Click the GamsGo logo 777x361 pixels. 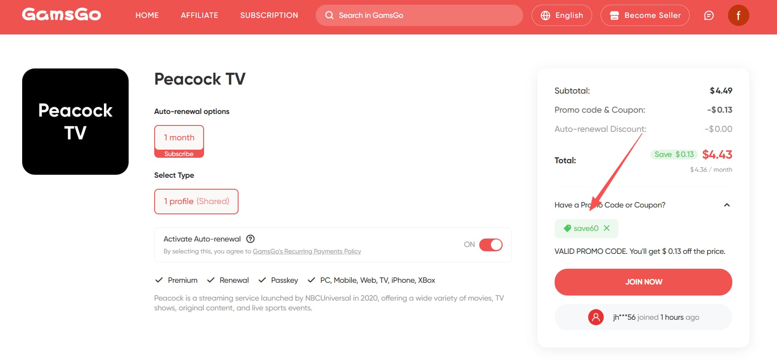coord(61,15)
